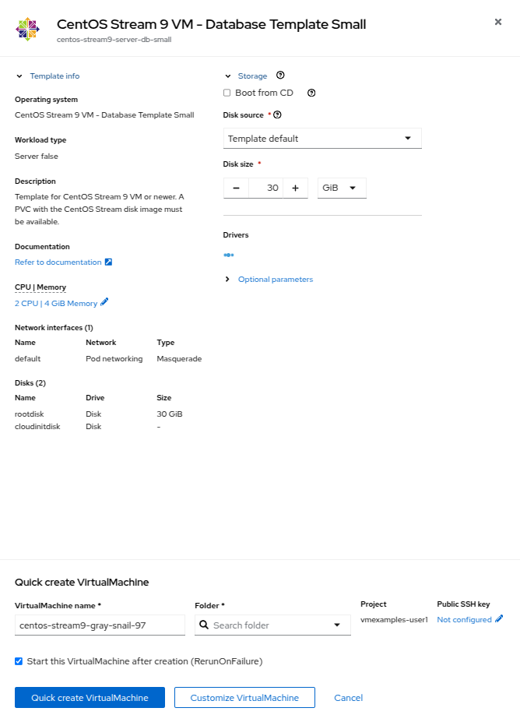
Task: Click the VirtualMachine name input field
Action: click(100, 625)
